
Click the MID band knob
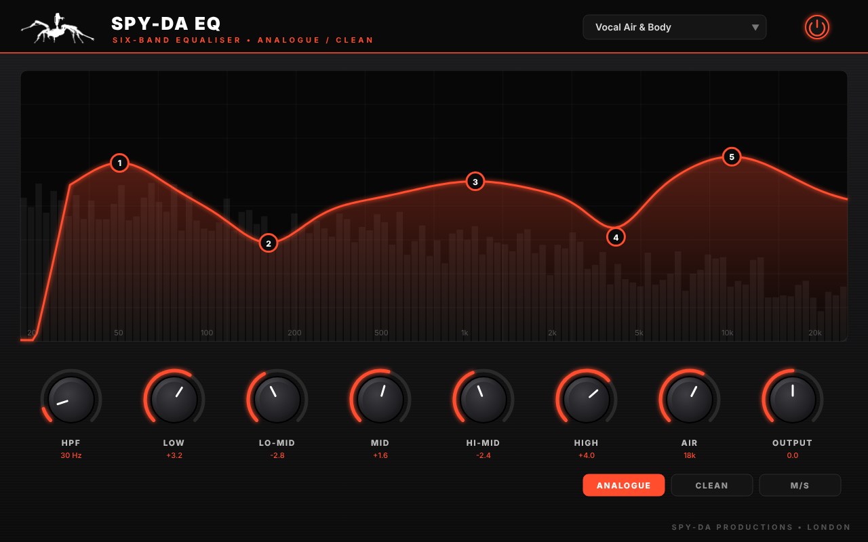pyautogui.click(x=380, y=400)
